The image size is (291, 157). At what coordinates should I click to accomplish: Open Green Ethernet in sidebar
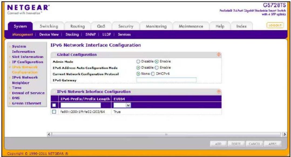tap(26, 103)
